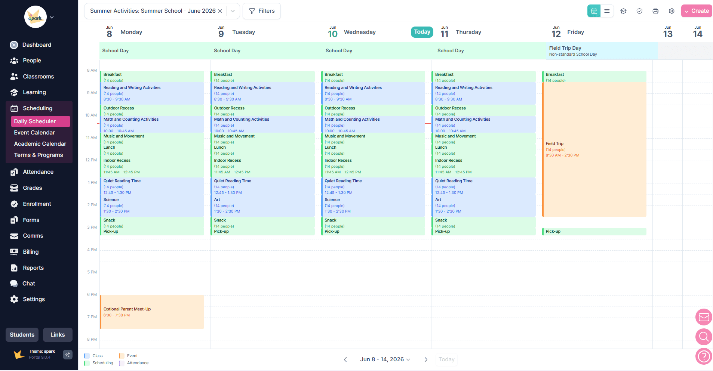Open Tuesday's Outdoor Recess block
The image size is (713, 371).
pyautogui.click(x=262, y=111)
